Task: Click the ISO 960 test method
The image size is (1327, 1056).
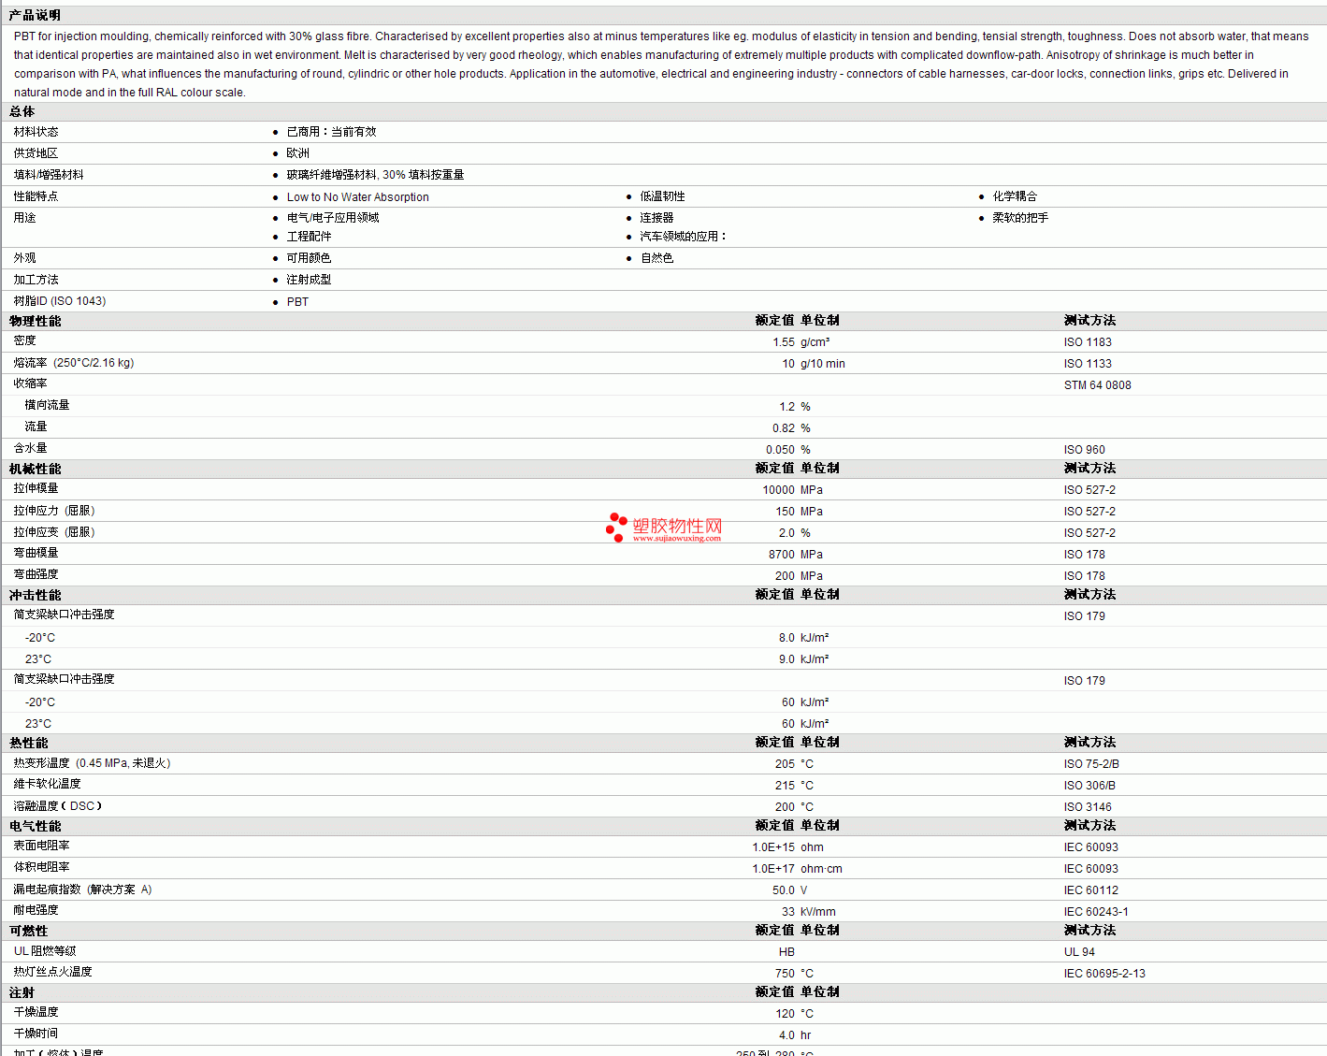Action: pyautogui.click(x=1084, y=450)
